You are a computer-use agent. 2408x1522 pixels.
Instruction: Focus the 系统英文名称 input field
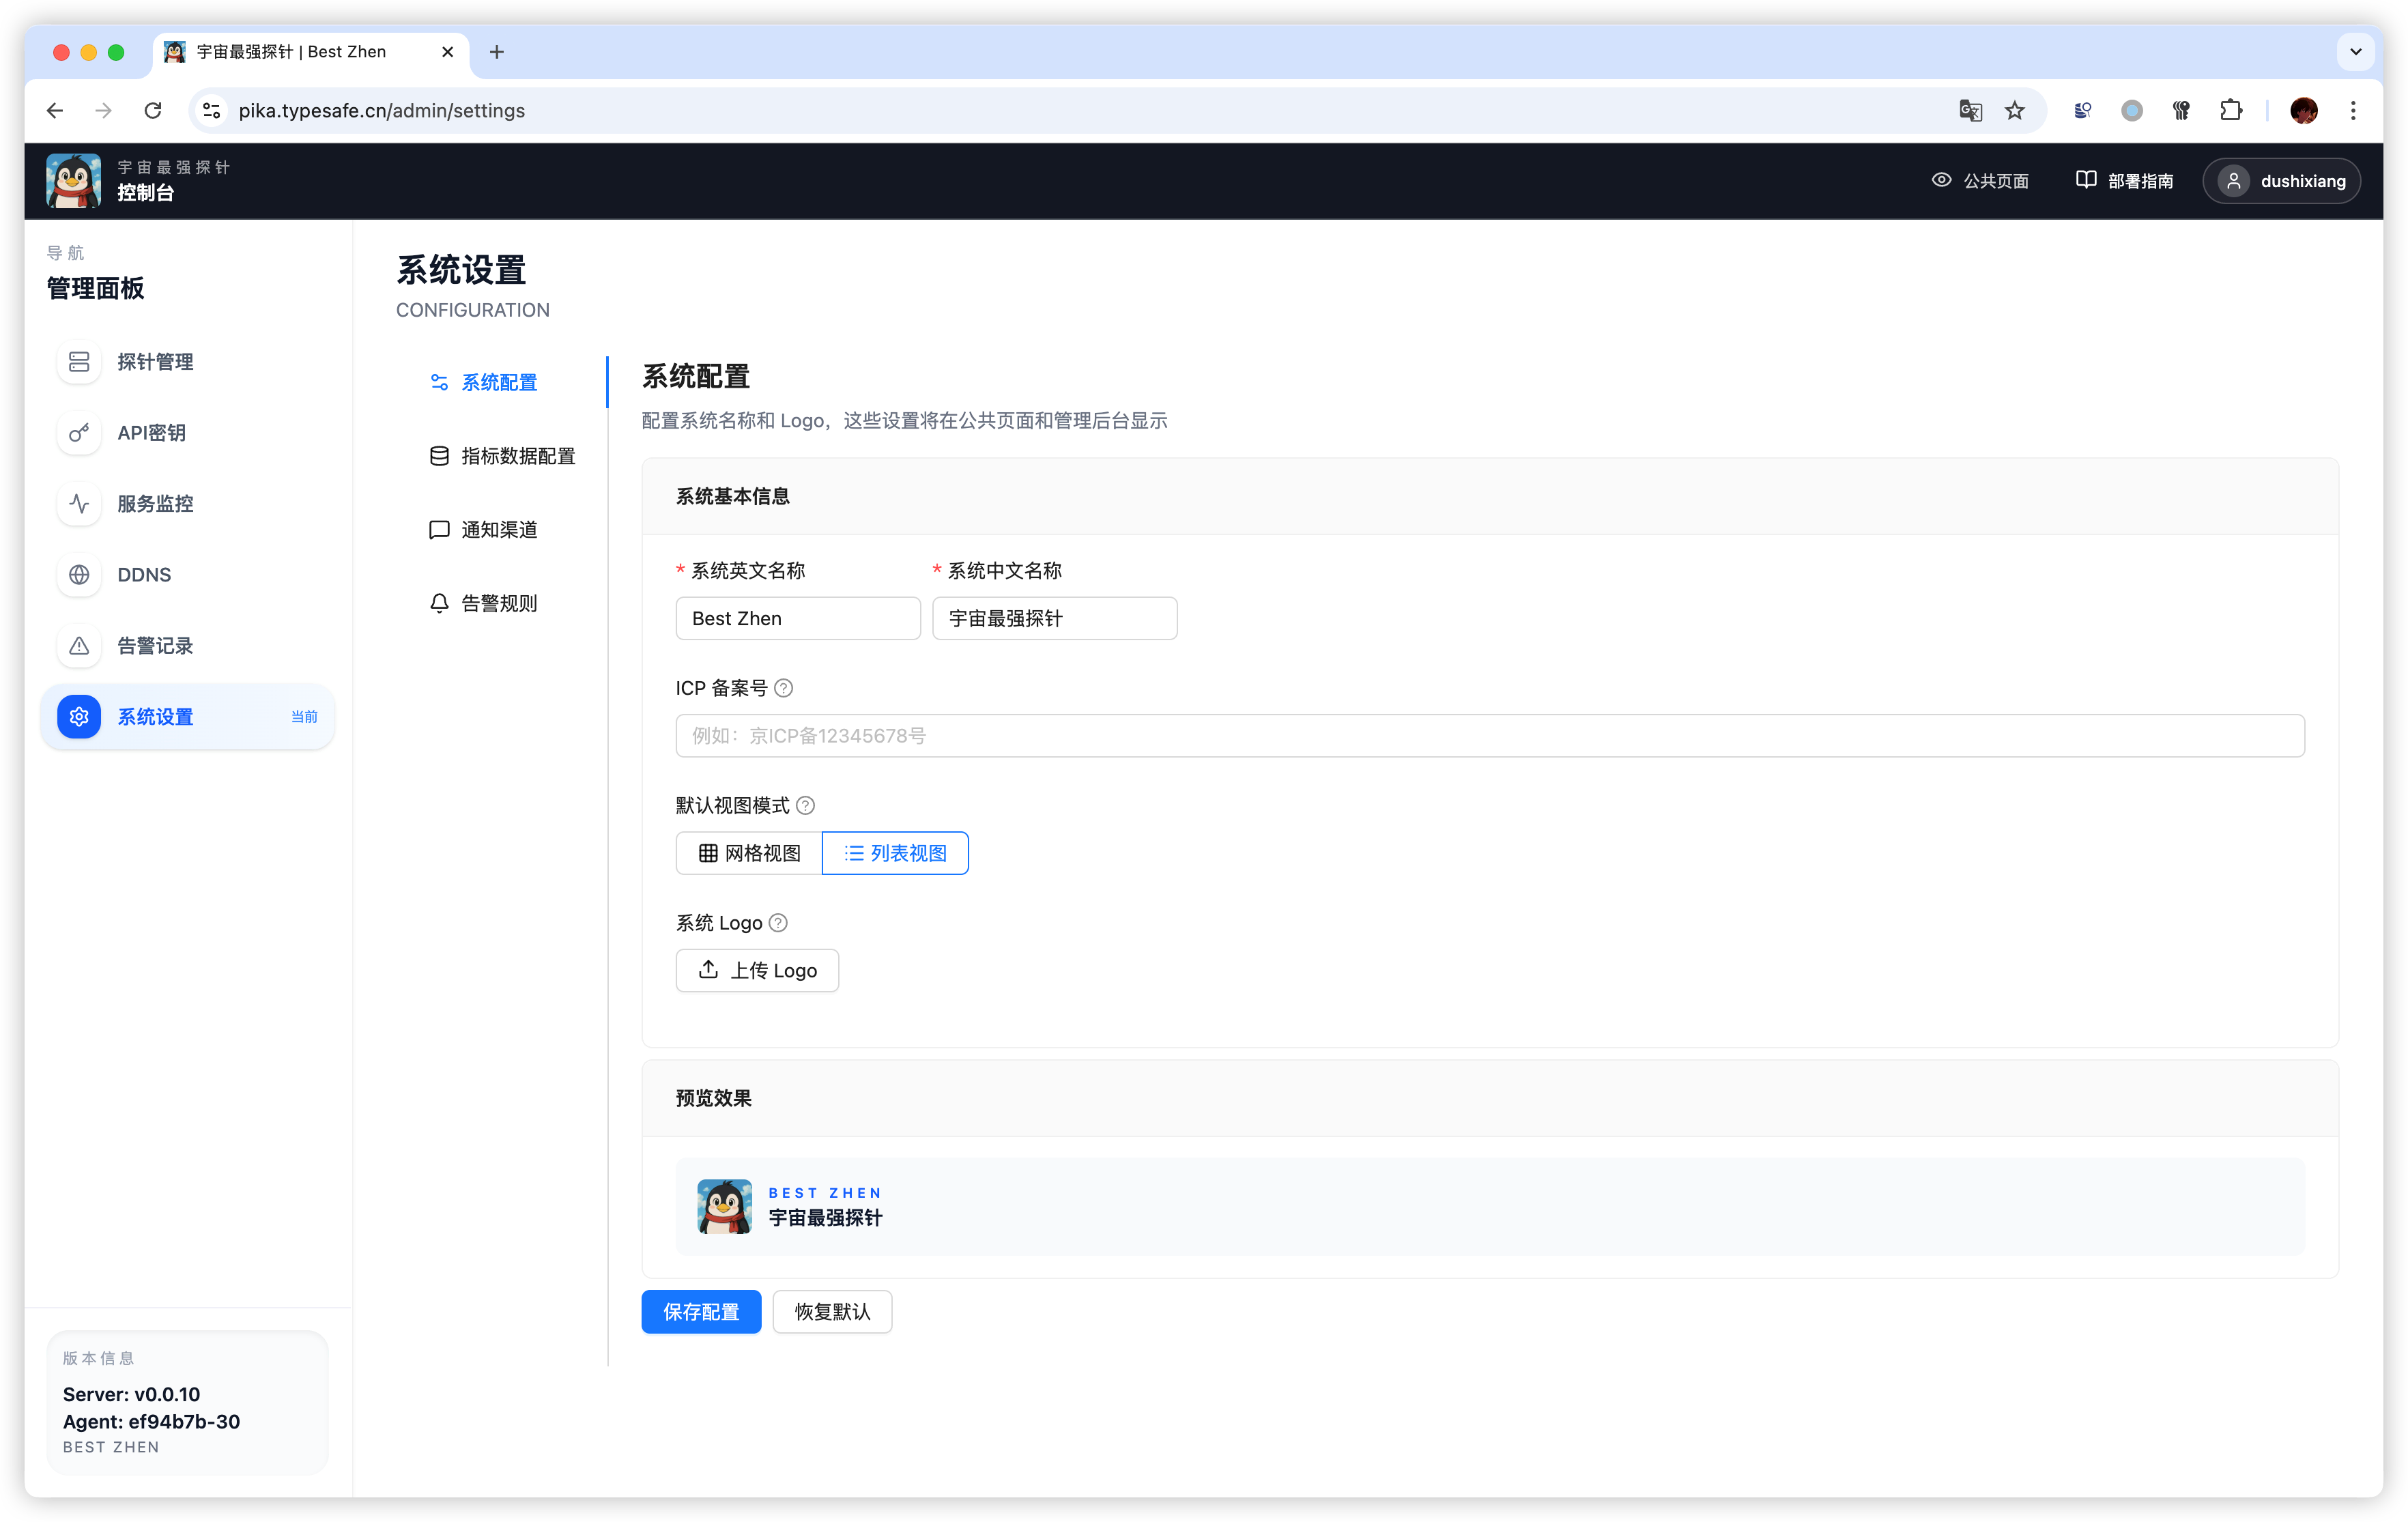pyautogui.click(x=798, y=619)
